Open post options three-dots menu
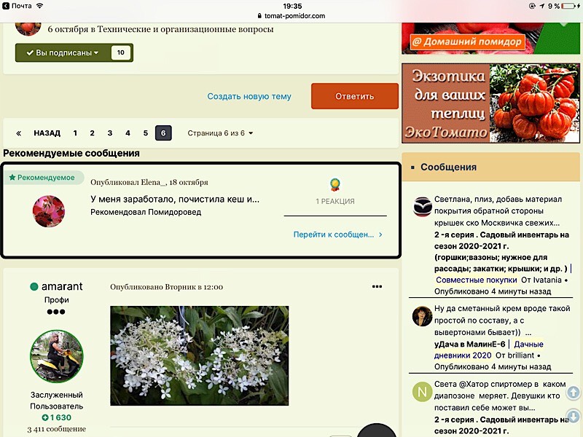 tap(377, 286)
